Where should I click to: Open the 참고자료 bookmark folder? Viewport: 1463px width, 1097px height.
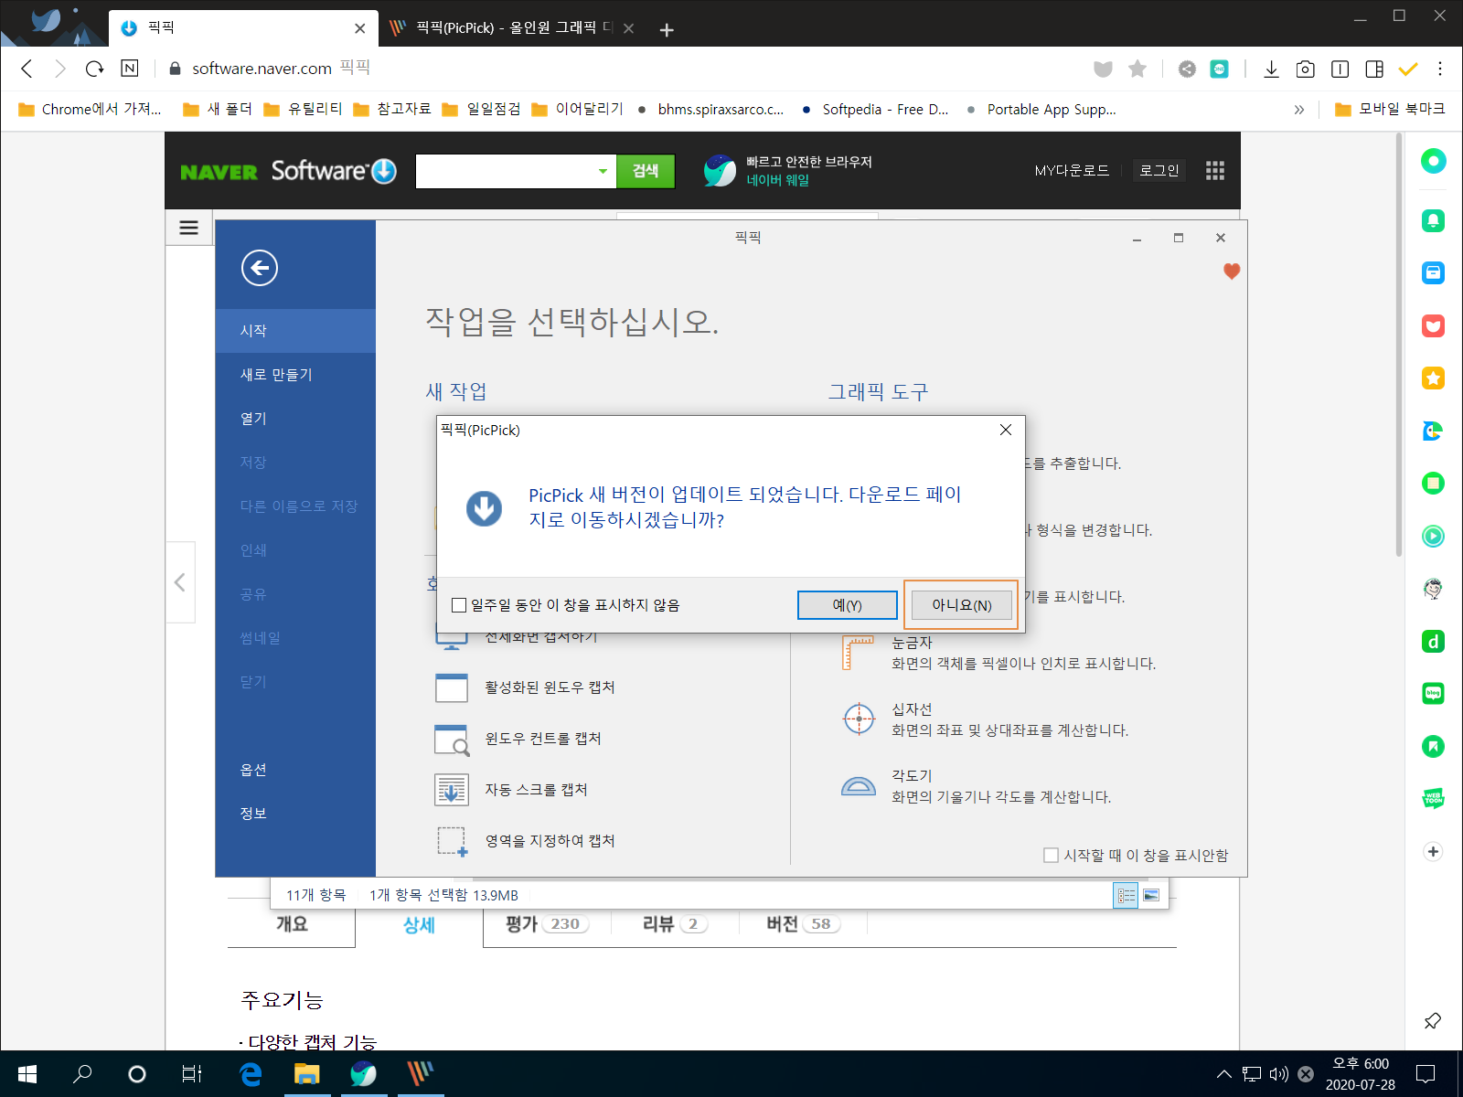(x=392, y=109)
